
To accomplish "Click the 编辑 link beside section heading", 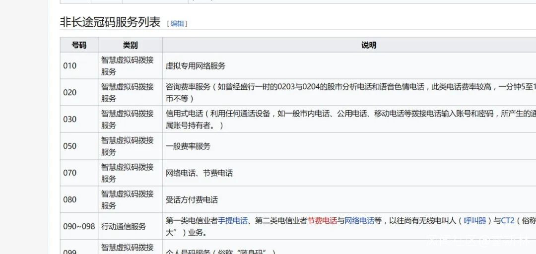I will coord(177,24).
